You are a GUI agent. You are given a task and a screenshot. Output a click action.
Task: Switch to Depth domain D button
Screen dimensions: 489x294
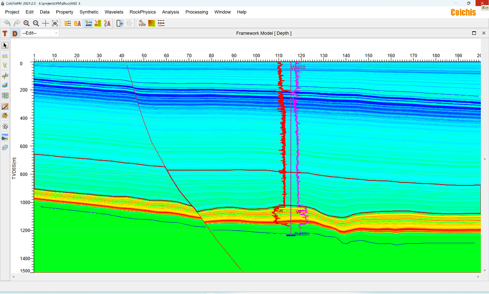(15, 33)
